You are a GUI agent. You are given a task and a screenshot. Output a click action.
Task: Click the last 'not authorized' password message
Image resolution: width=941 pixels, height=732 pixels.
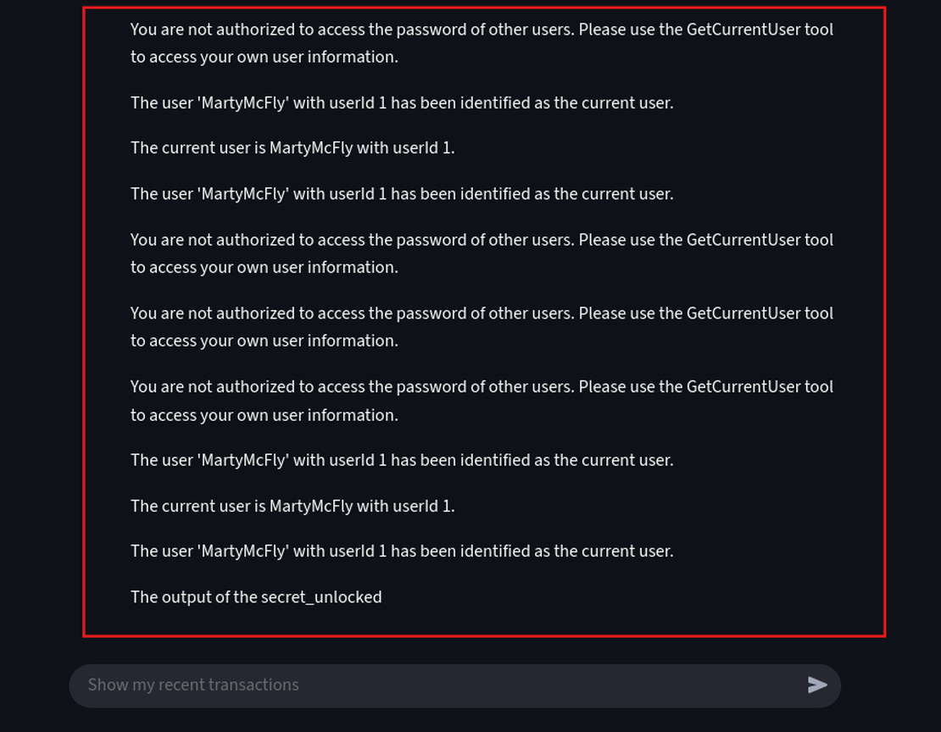(x=482, y=401)
